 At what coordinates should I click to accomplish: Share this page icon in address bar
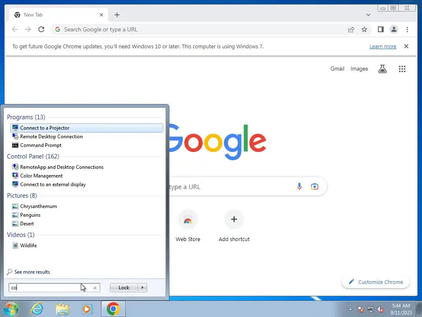point(351,29)
